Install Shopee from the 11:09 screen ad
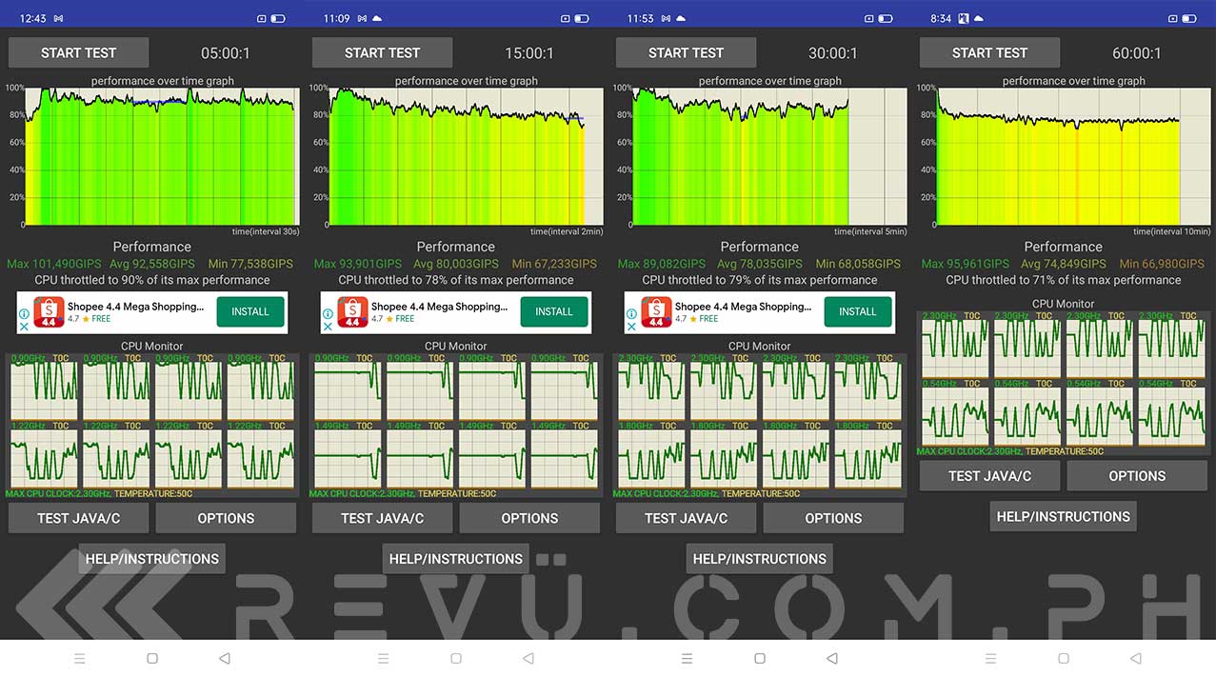The height and width of the screenshot is (677, 1216). click(x=554, y=311)
